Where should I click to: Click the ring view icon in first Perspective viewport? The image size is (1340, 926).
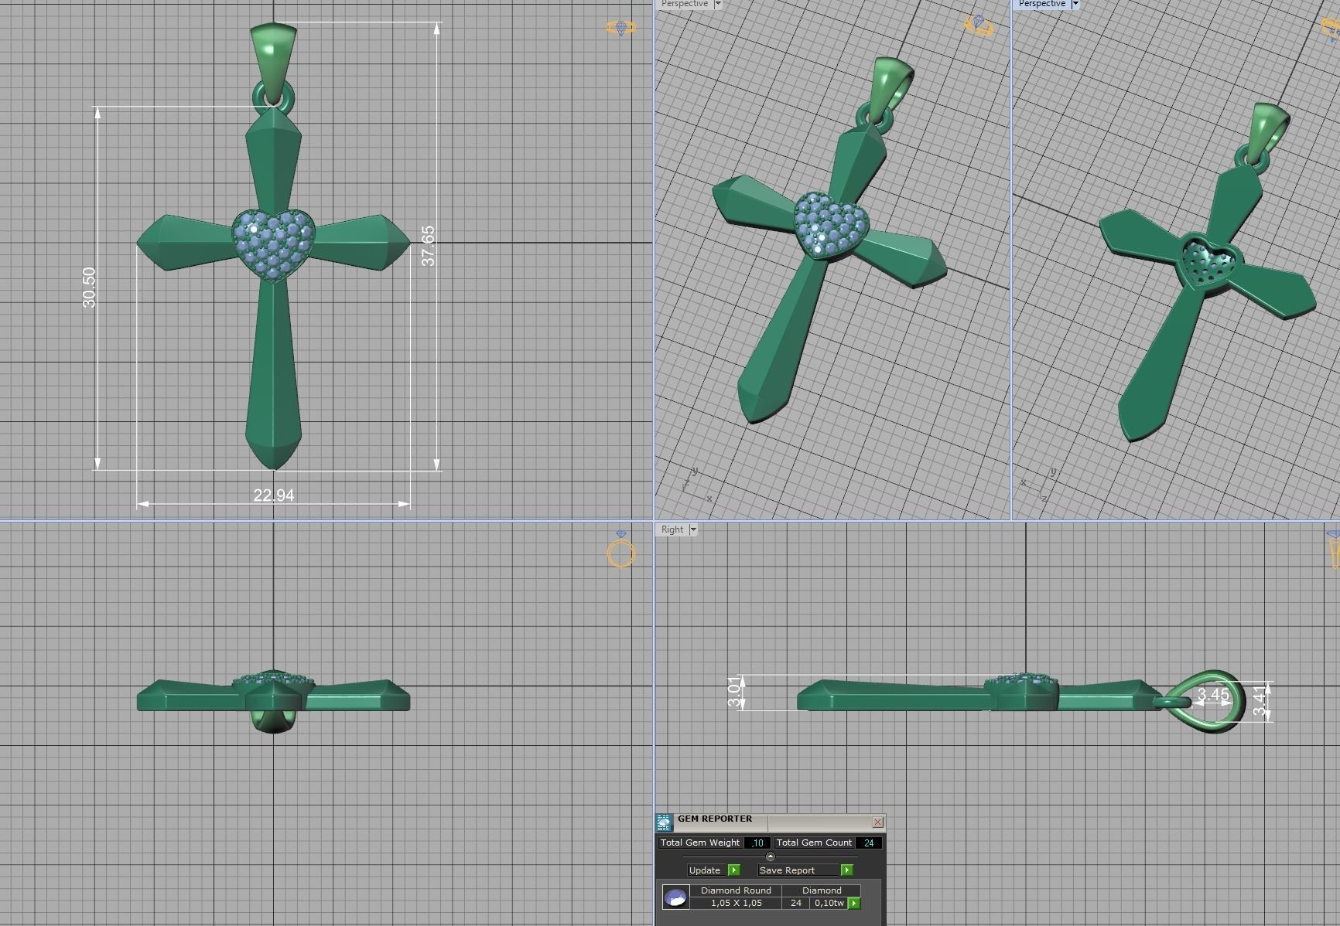tap(979, 26)
